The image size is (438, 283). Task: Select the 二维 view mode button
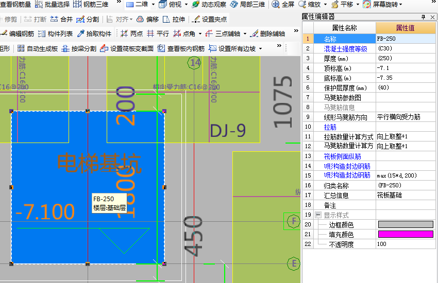point(137,4)
